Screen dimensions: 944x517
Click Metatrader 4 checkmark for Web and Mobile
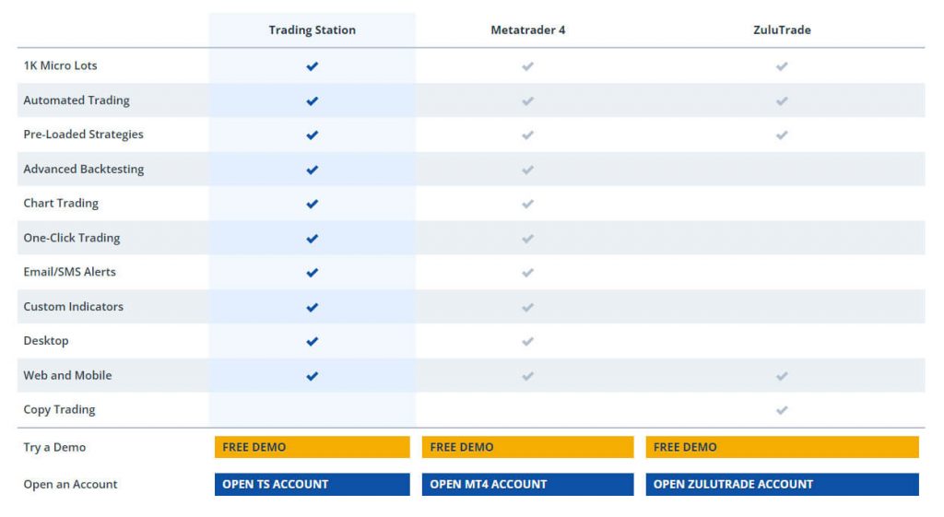point(527,376)
